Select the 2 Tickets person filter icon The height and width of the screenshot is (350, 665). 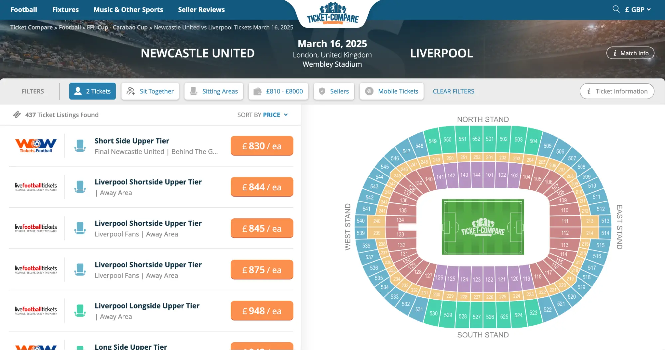tap(78, 91)
